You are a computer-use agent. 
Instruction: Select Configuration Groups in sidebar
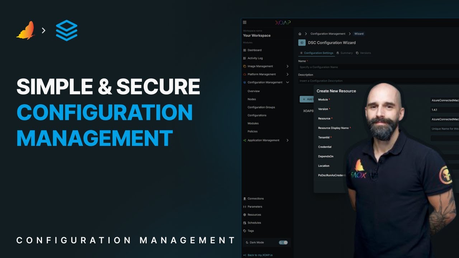tap(261, 107)
